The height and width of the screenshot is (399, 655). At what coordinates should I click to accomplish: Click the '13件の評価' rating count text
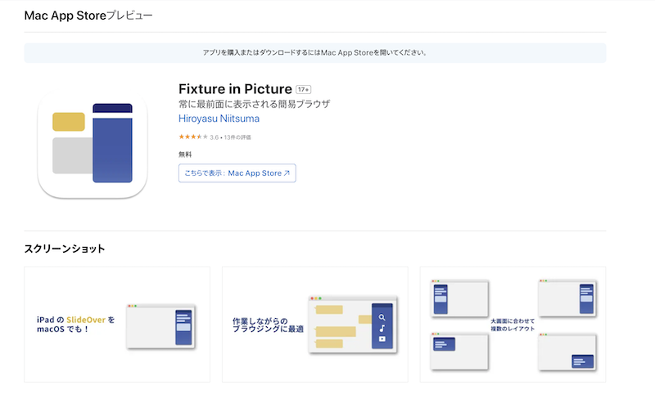click(237, 137)
